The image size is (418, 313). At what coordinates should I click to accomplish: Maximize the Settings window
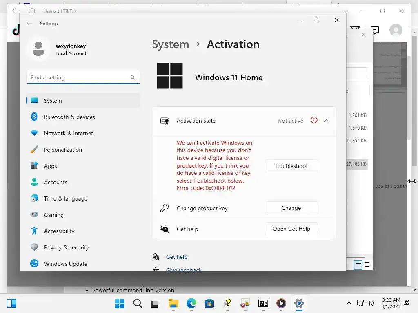point(318,20)
